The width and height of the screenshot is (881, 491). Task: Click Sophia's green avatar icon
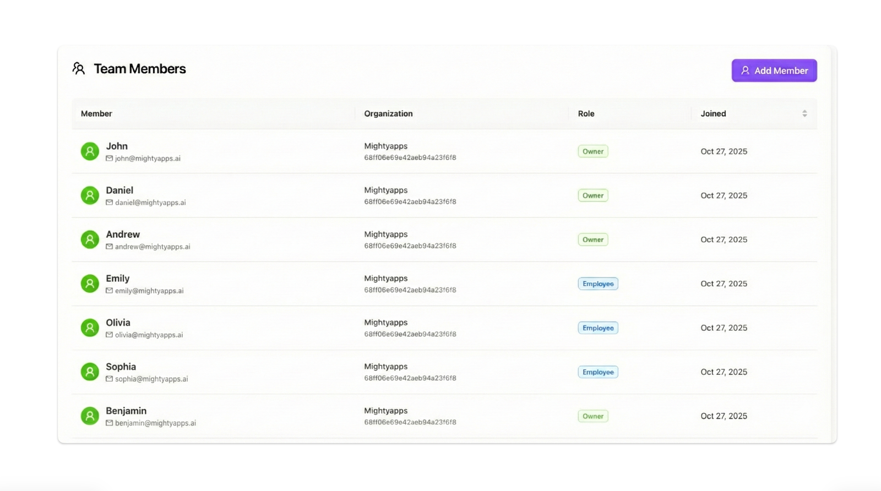coord(90,372)
